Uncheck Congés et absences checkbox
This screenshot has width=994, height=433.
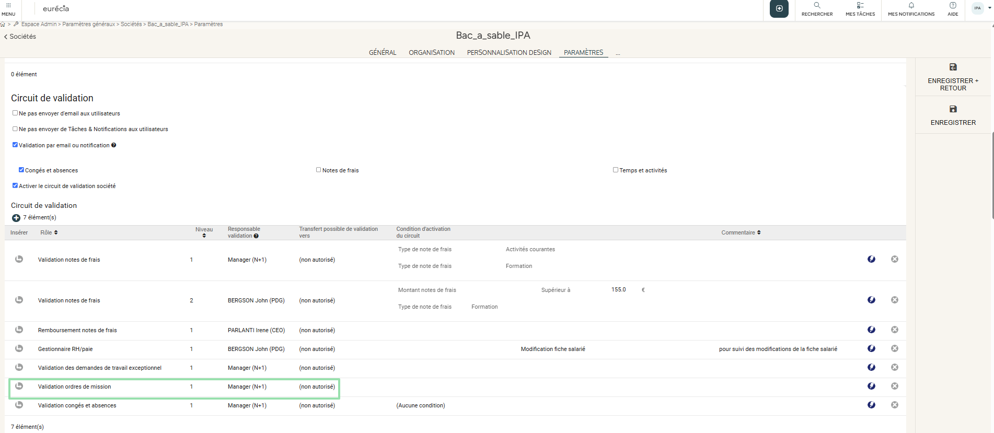pyautogui.click(x=21, y=170)
